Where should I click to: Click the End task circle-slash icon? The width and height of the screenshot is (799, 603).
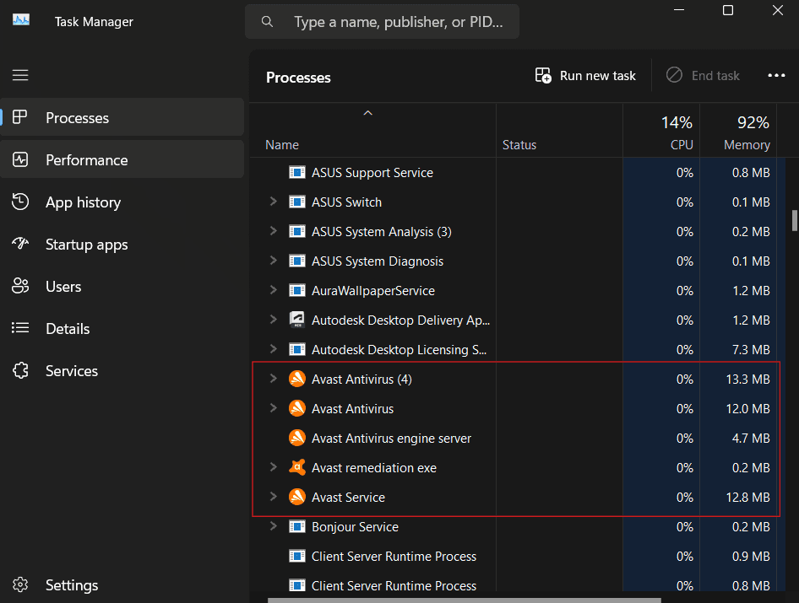674,75
